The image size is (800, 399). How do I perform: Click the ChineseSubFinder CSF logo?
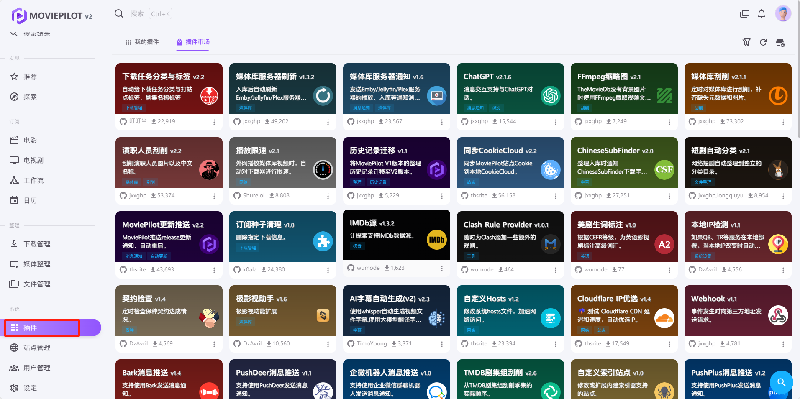pos(664,170)
